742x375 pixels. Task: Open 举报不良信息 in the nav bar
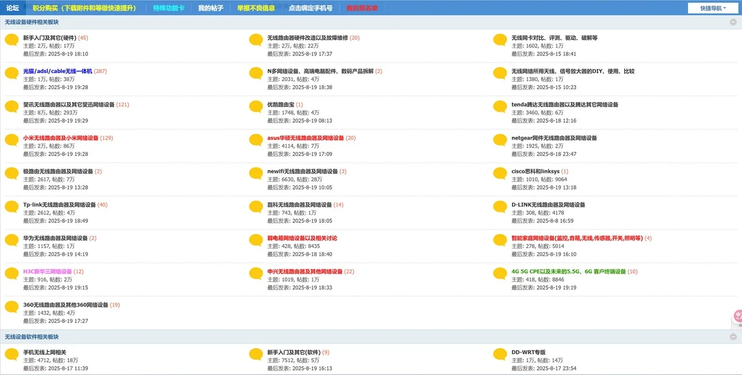(x=256, y=8)
